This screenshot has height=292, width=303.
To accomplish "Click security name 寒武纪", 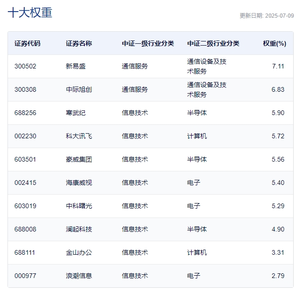I will [x=76, y=113].
